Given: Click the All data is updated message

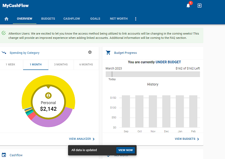Looking at the screenshot, I should [x=84, y=150].
